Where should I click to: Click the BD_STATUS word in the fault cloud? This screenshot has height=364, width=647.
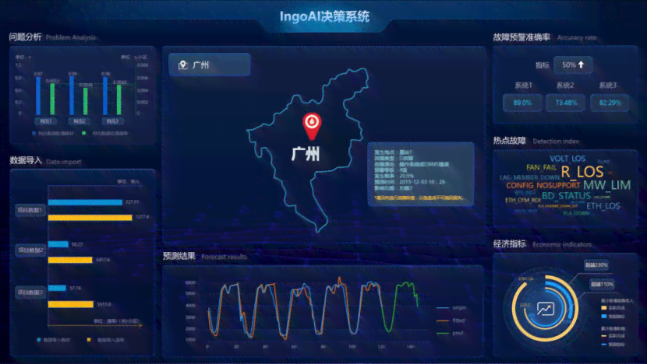(566, 195)
